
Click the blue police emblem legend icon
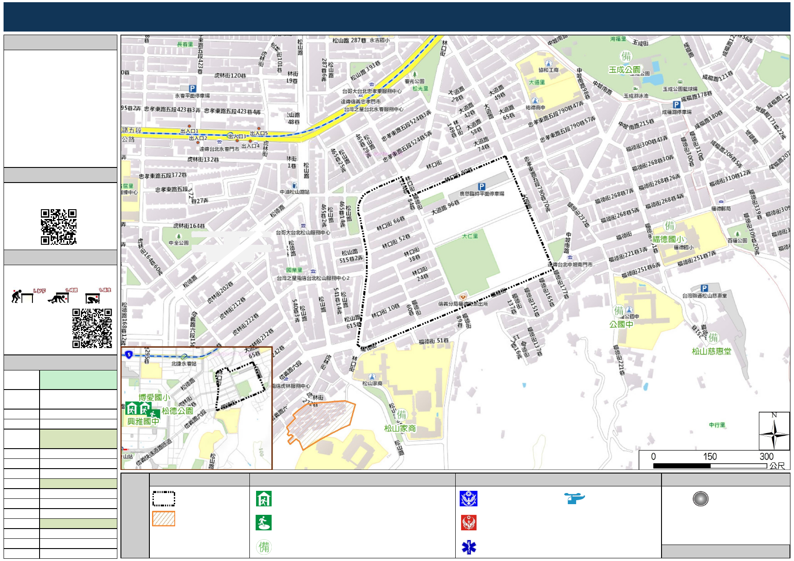click(469, 498)
